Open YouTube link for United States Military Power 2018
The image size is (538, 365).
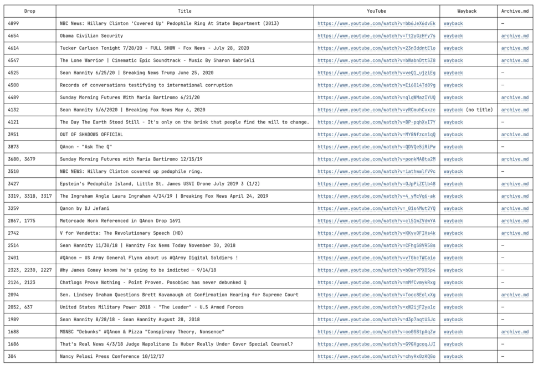coord(376,307)
